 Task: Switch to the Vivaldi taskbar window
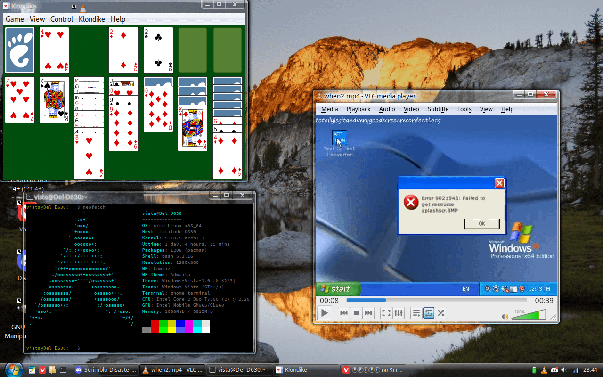point(373,370)
